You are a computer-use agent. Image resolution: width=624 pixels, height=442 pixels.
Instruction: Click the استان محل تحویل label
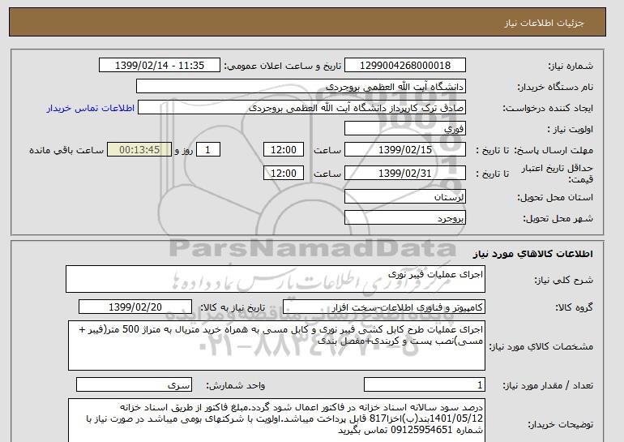click(x=555, y=198)
